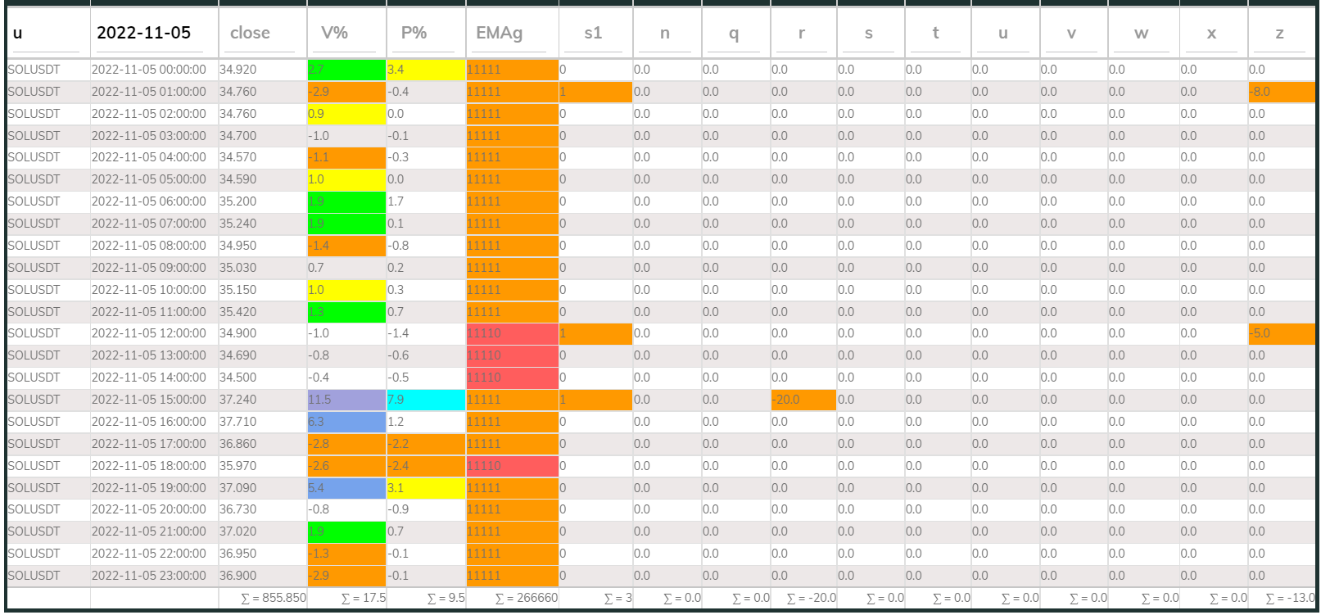Click the EMAg sum total 266660
Screen dimensions: 1321x615
526,598
